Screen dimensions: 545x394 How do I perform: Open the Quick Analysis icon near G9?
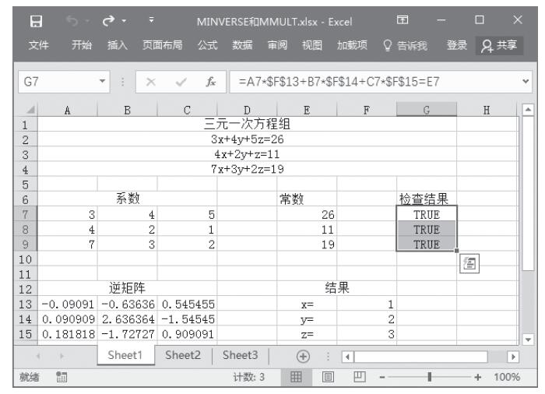pyautogui.click(x=469, y=264)
